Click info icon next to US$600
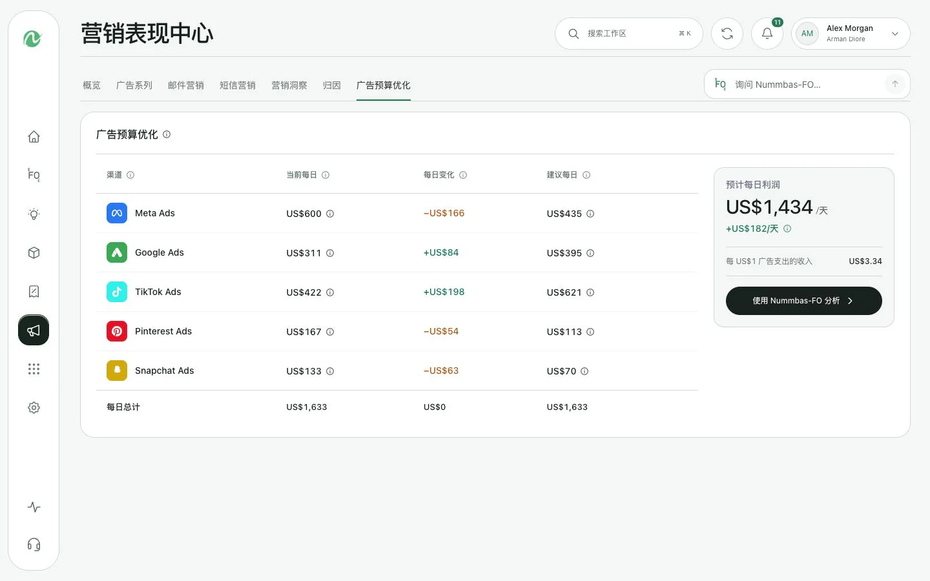930x581 pixels. point(330,214)
